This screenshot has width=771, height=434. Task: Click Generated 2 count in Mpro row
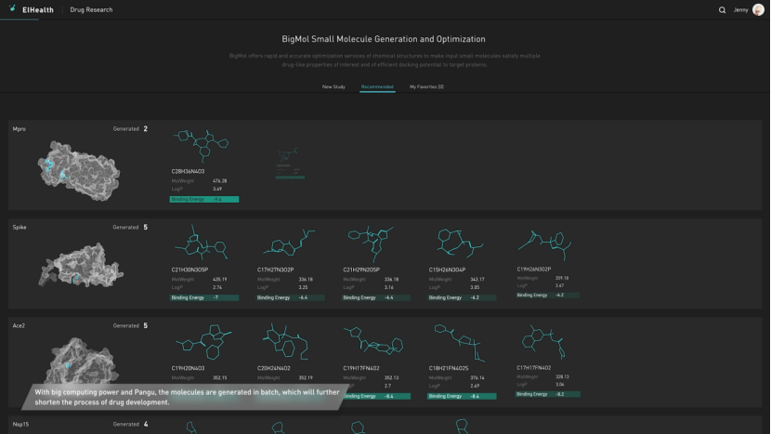coord(130,129)
